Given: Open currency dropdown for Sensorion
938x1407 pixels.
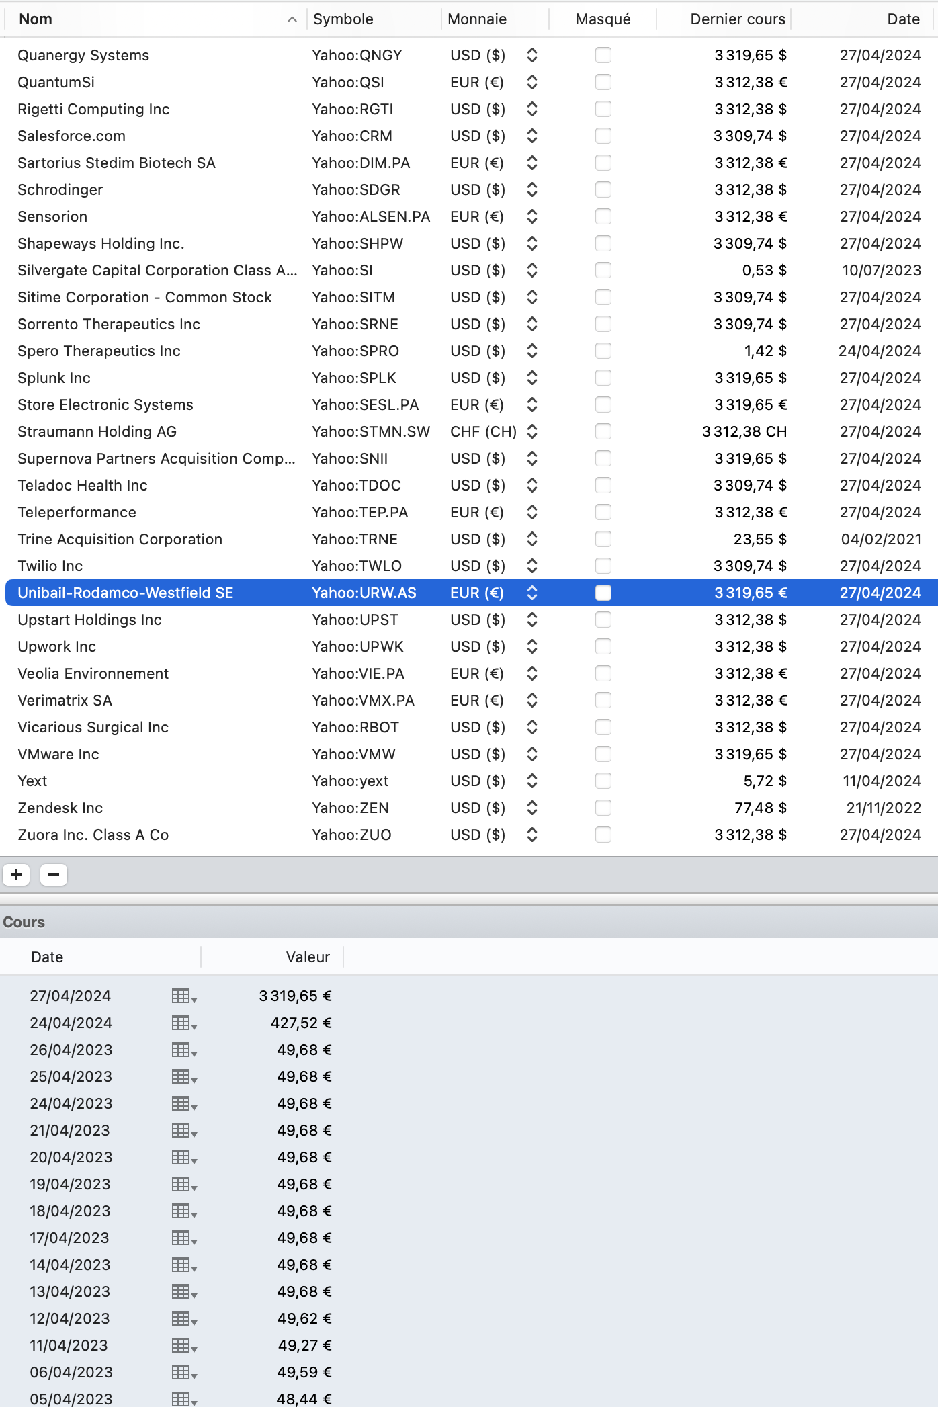Looking at the screenshot, I should point(532,216).
